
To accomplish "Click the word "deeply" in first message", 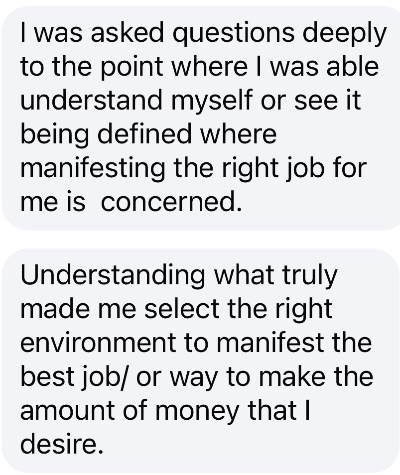I will coord(345,34).
